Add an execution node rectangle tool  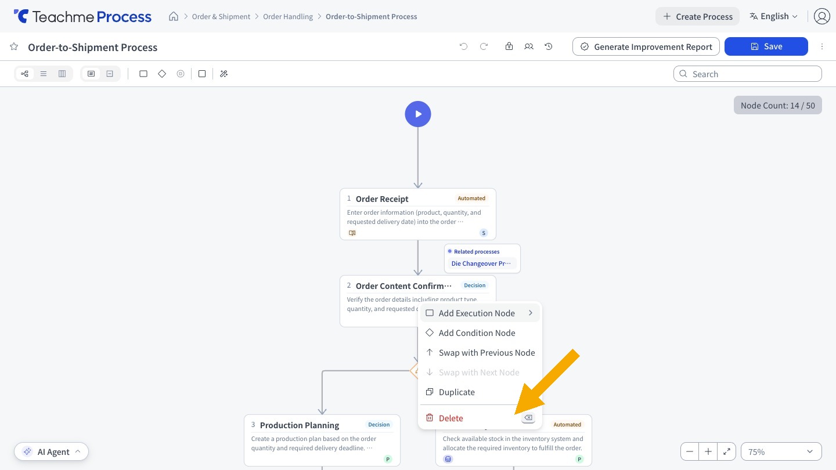click(143, 74)
